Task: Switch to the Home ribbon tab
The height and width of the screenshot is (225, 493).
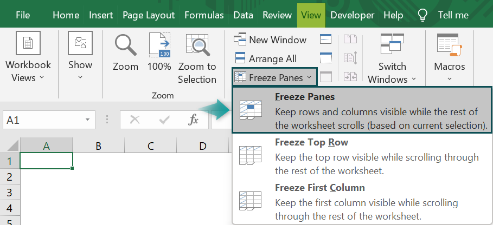Action: coord(66,15)
